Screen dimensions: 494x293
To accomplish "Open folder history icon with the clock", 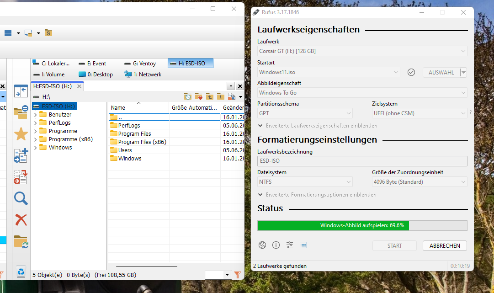I will pyautogui.click(x=188, y=96).
